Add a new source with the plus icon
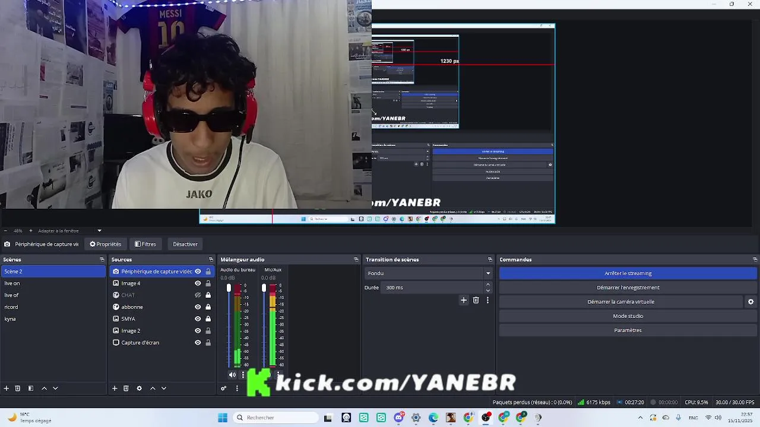This screenshot has width=760, height=427. click(115, 388)
